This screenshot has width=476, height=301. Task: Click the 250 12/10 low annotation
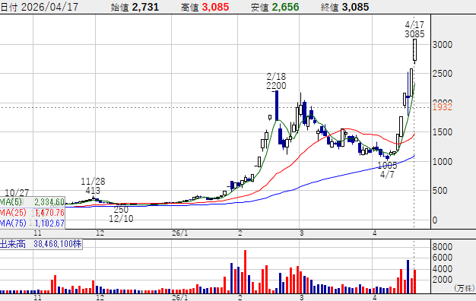point(121,214)
